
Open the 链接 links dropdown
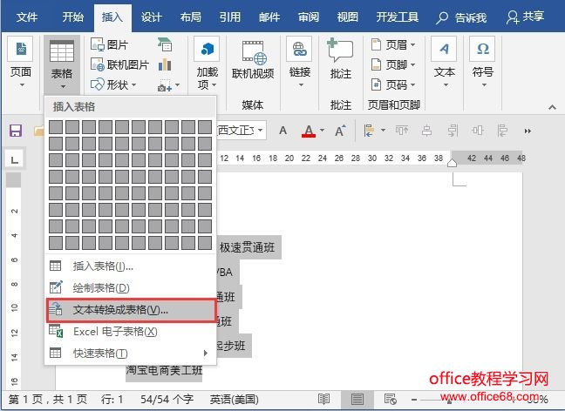(x=300, y=63)
